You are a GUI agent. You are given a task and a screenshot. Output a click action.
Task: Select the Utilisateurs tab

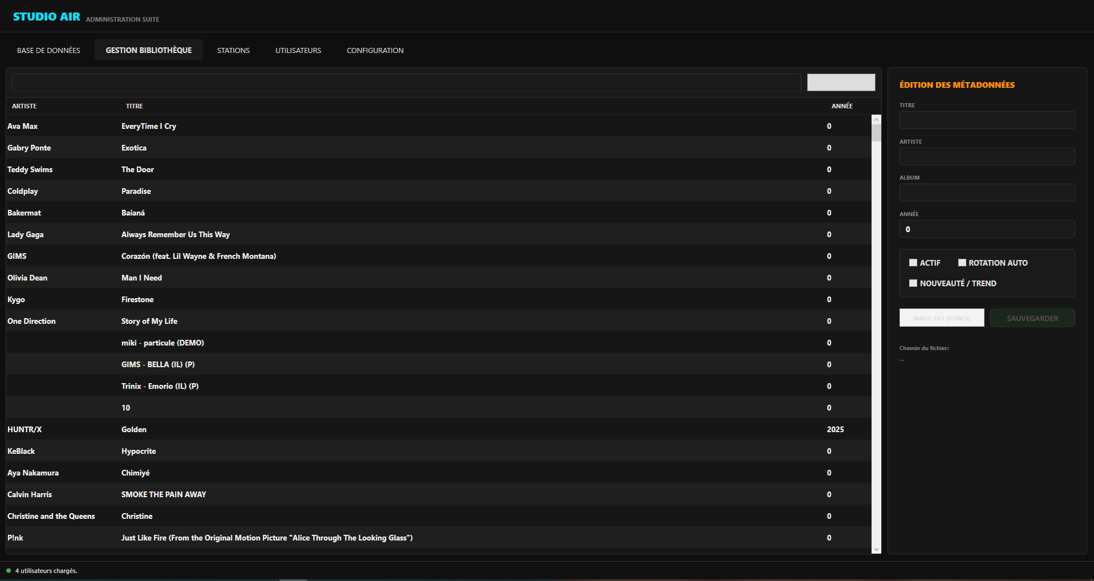298,50
